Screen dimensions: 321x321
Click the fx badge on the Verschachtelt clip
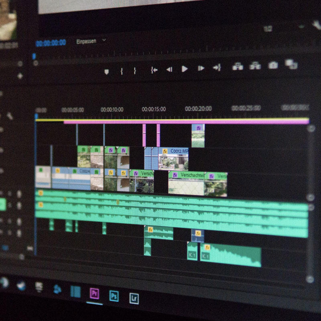174,175
